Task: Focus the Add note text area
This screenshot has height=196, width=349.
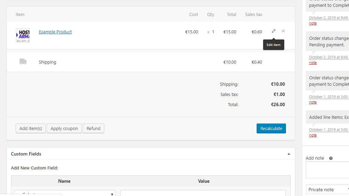Action: [x=328, y=170]
